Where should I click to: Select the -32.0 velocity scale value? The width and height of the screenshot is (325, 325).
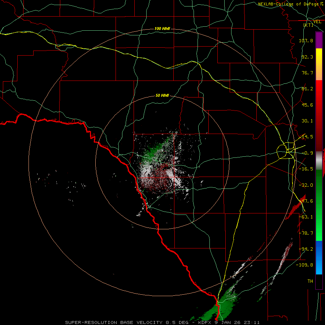(306, 185)
